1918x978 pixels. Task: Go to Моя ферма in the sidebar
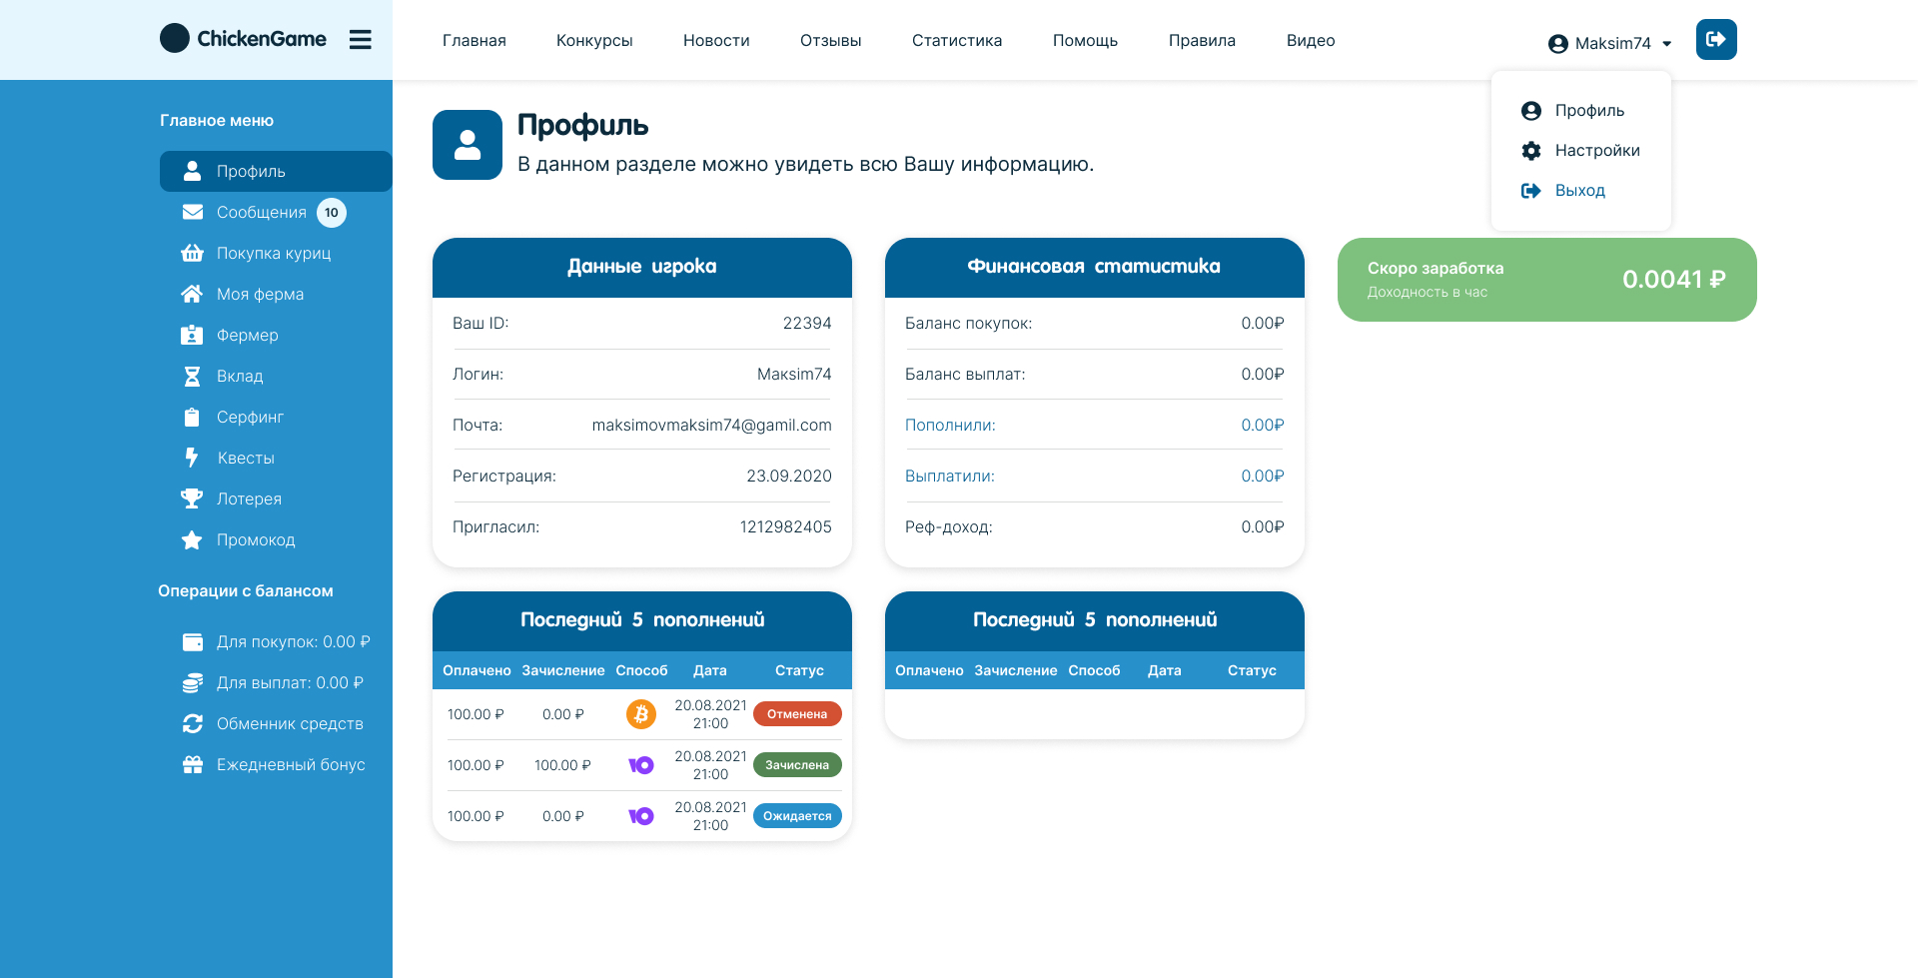260,295
